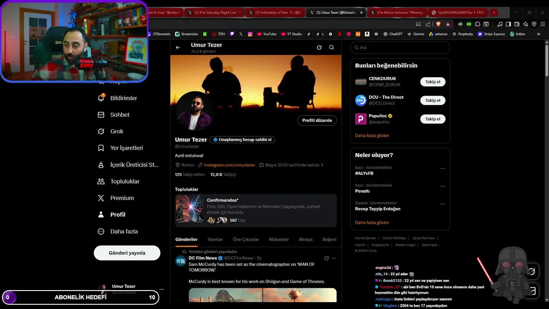The image size is (549, 309).
Task: Click the Brave Rewards triangle icon
Action: (448, 24)
